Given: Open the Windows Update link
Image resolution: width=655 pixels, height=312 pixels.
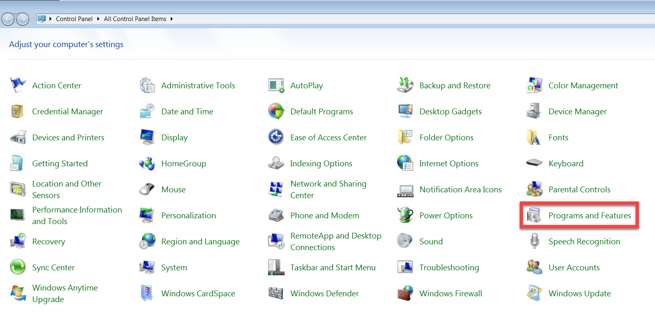Looking at the screenshot, I should coord(579,293).
